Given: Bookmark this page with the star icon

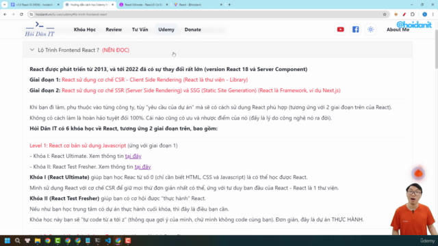Looking at the screenshot, I should 385,14.
